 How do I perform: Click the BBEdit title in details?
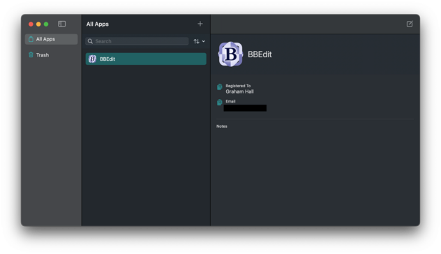tap(260, 54)
